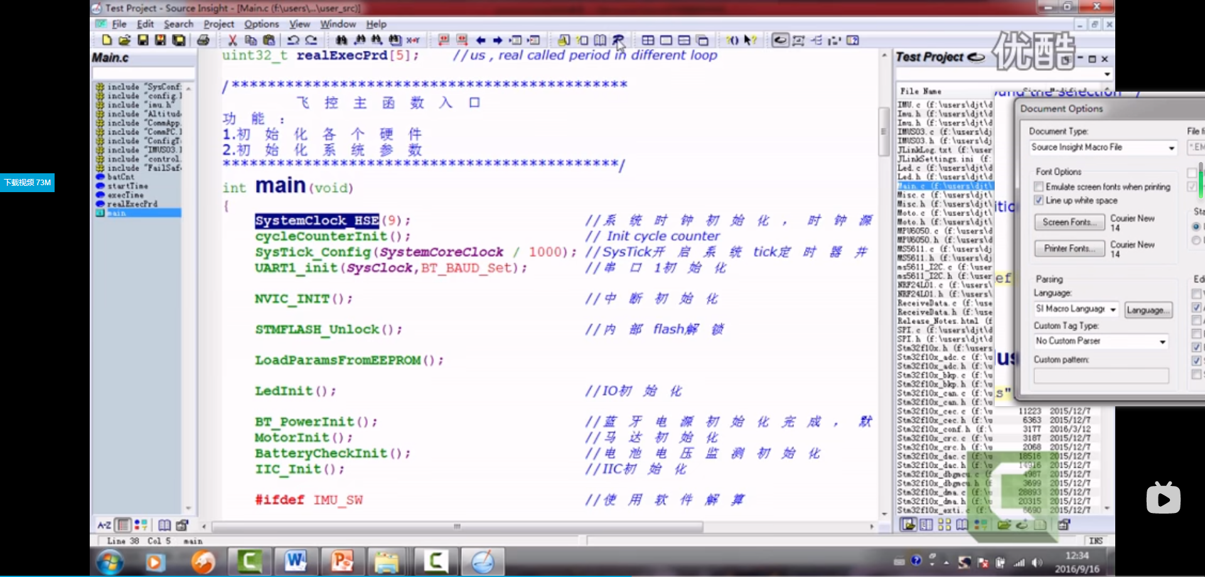The height and width of the screenshot is (577, 1205).
Task: Click the Custom pattern input field
Action: [x=1100, y=375]
